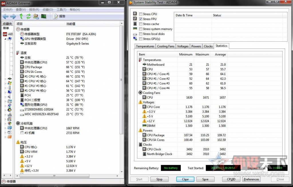Open the 文件(F) menu
The height and width of the screenshot is (187, 293).
click(x=7, y=9)
